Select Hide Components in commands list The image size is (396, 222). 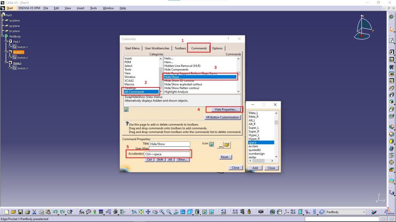point(176,69)
